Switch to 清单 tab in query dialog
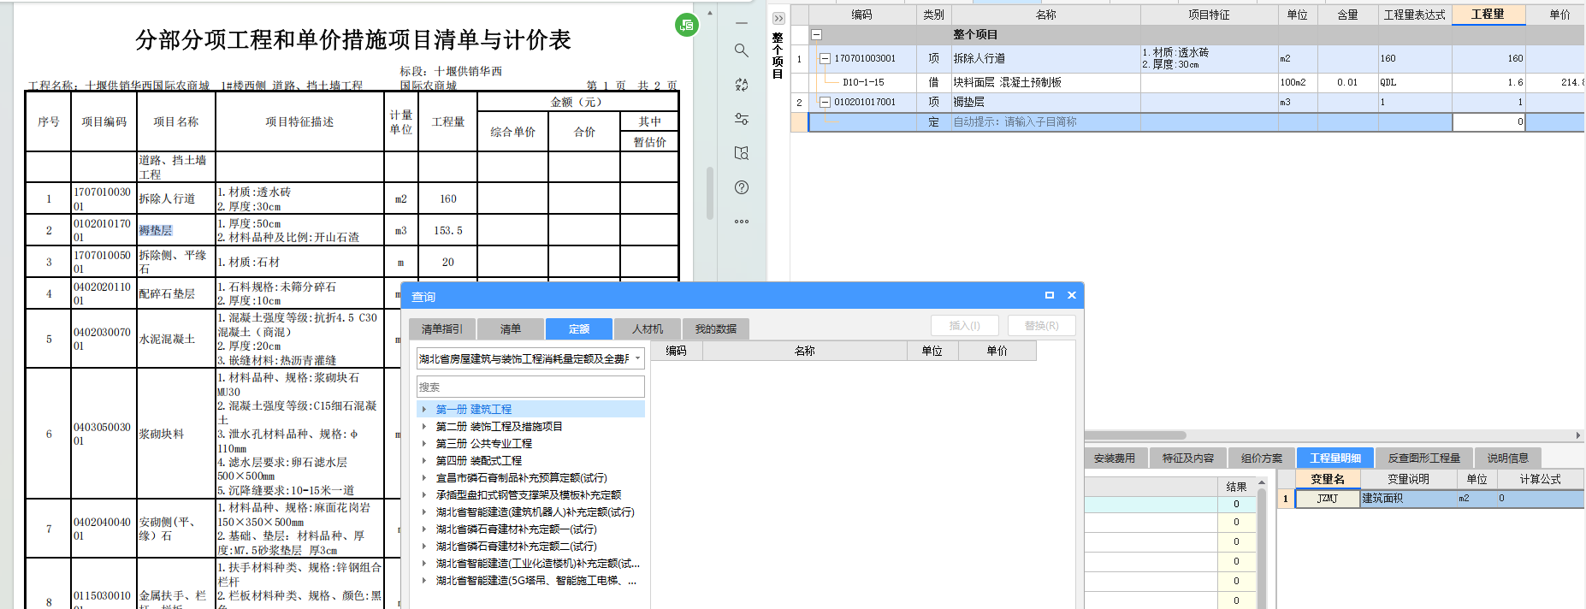1586x609 pixels. point(510,328)
